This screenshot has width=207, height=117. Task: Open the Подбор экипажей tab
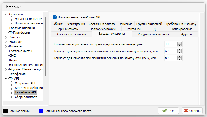click(x=102, y=29)
